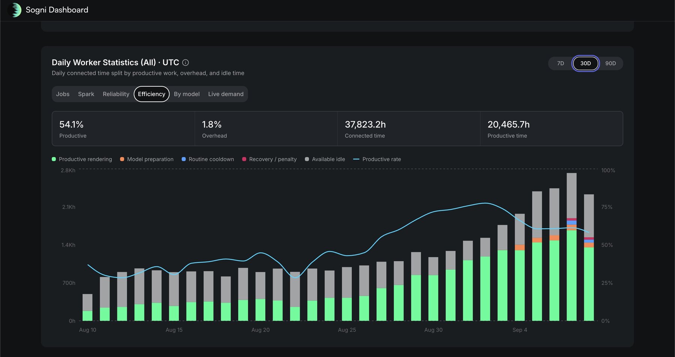Screen dimensions: 675x357
Task: Toggle Recovery / penalty legend series
Action: (269, 159)
